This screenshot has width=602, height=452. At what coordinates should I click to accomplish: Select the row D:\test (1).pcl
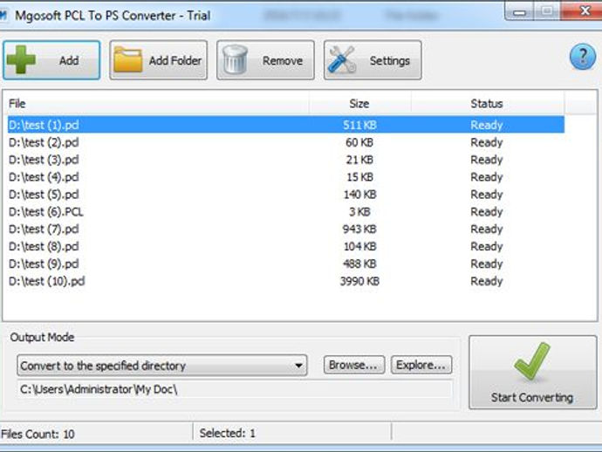pyautogui.click(x=286, y=125)
